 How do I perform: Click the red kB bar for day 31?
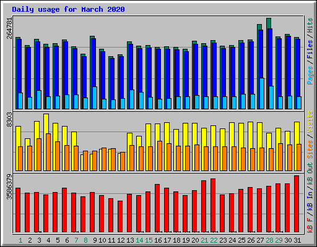[297, 204]
